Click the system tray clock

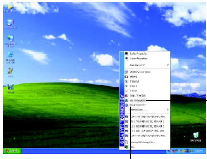pos(199,151)
